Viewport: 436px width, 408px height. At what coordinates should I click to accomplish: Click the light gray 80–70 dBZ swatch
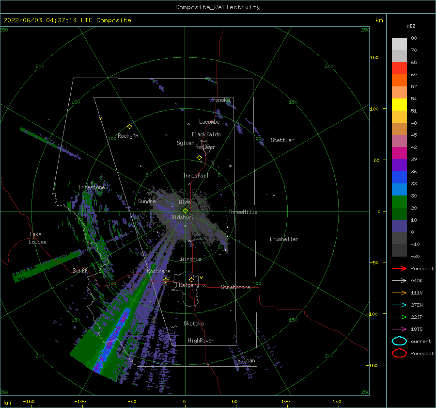(x=399, y=44)
